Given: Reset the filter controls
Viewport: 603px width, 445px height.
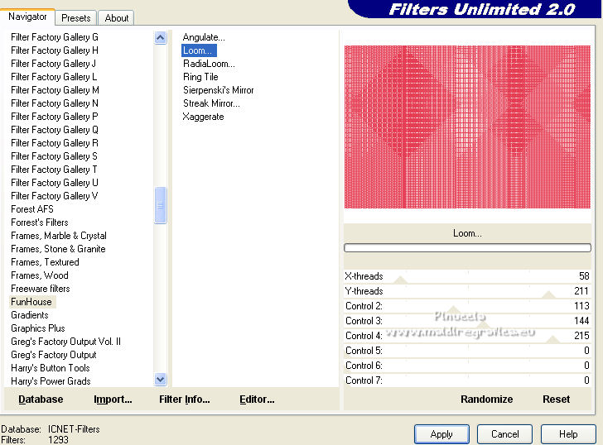Looking at the screenshot, I should click(x=556, y=400).
